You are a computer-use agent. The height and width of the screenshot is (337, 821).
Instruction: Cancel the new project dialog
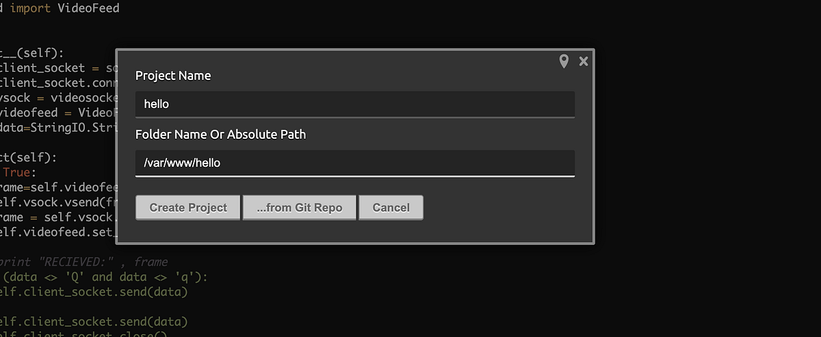click(391, 208)
